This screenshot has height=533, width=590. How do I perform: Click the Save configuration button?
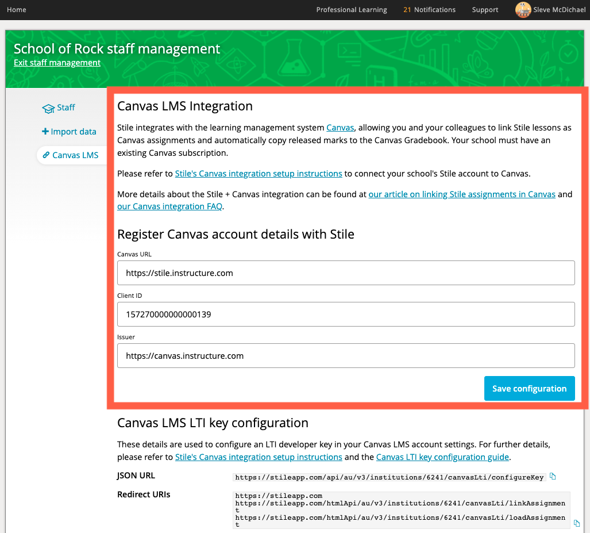tap(530, 388)
